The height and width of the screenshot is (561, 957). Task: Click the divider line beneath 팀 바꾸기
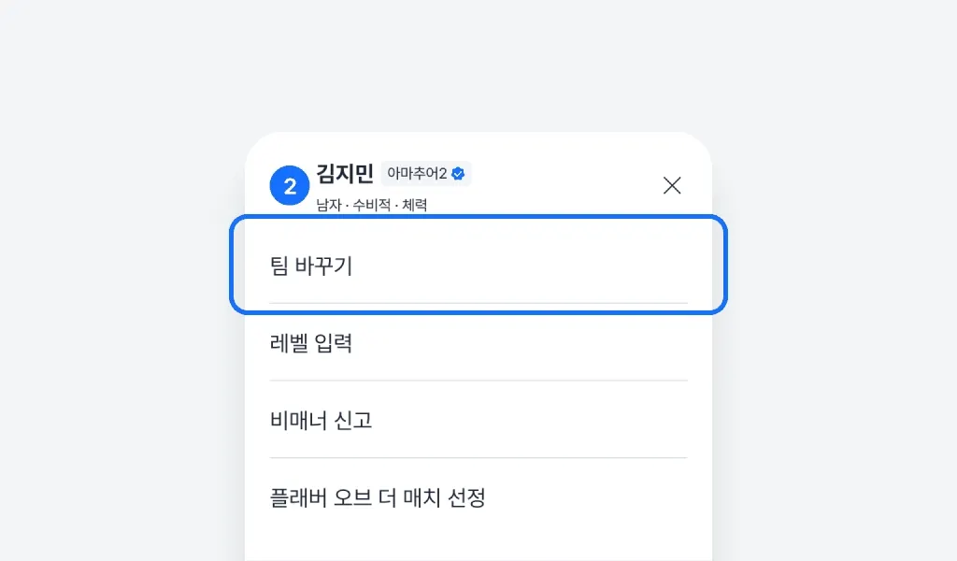point(478,303)
